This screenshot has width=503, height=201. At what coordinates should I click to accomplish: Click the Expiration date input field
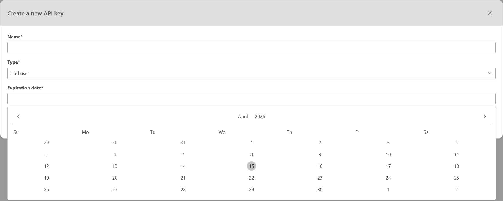click(x=251, y=99)
